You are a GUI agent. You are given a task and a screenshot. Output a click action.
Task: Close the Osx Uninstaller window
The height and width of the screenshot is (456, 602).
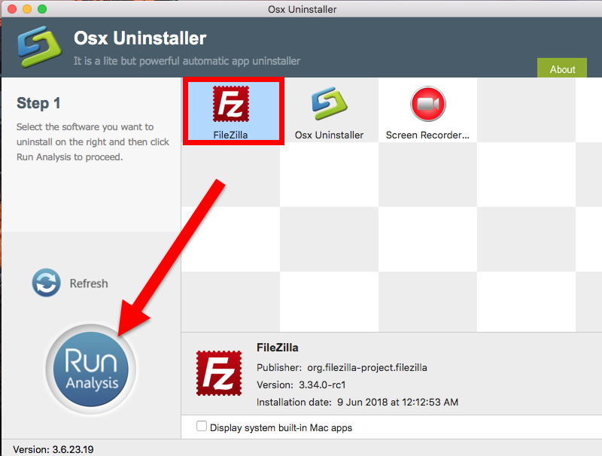coord(11,9)
